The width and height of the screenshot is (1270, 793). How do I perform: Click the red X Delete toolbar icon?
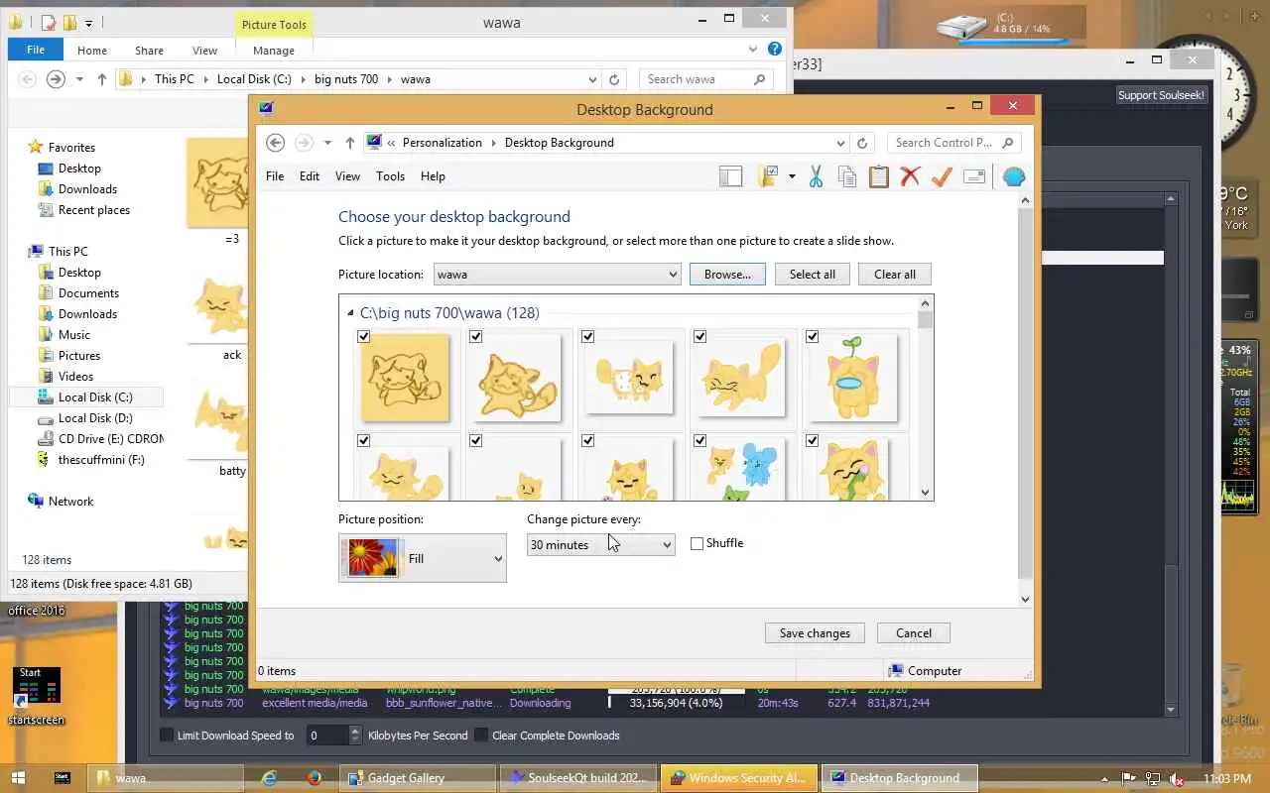pyautogui.click(x=910, y=176)
